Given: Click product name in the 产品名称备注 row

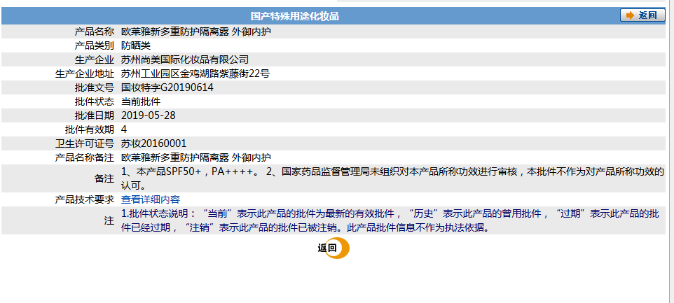Looking at the screenshot, I should [x=196, y=157].
